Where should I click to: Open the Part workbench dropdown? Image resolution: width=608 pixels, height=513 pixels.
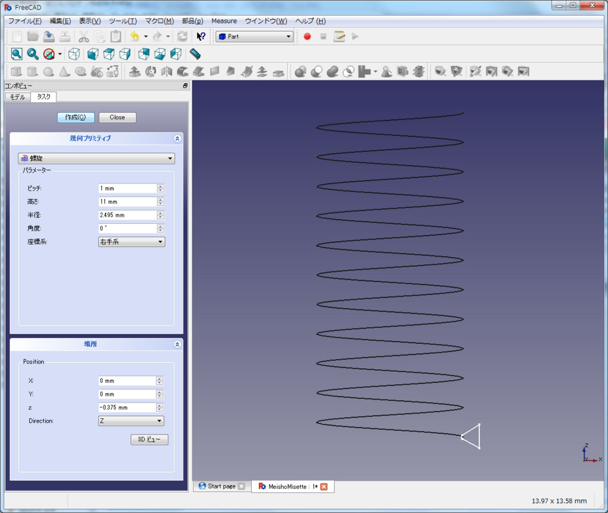(254, 36)
